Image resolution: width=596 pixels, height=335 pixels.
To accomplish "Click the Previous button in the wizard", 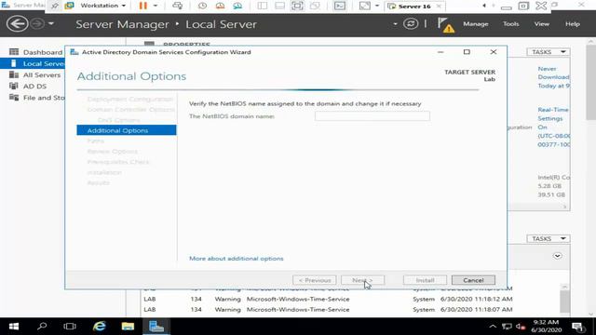I will pos(315,280).
